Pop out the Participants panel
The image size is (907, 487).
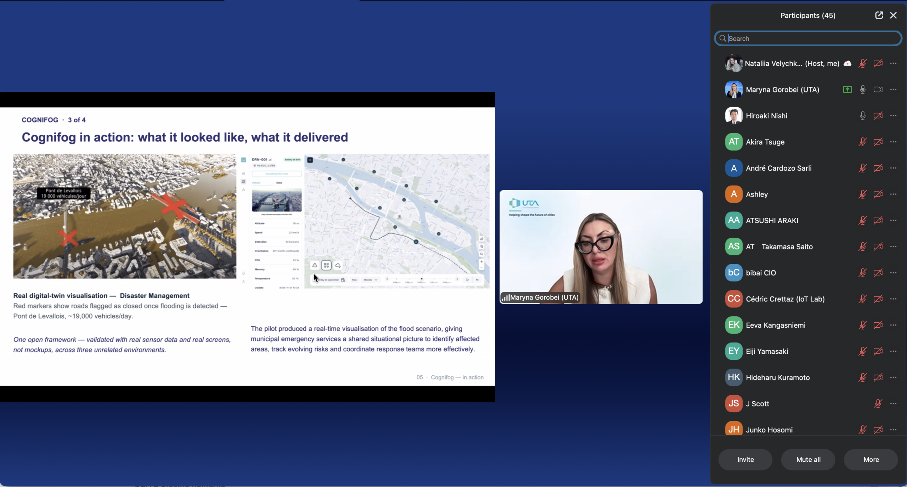[879, 15]
